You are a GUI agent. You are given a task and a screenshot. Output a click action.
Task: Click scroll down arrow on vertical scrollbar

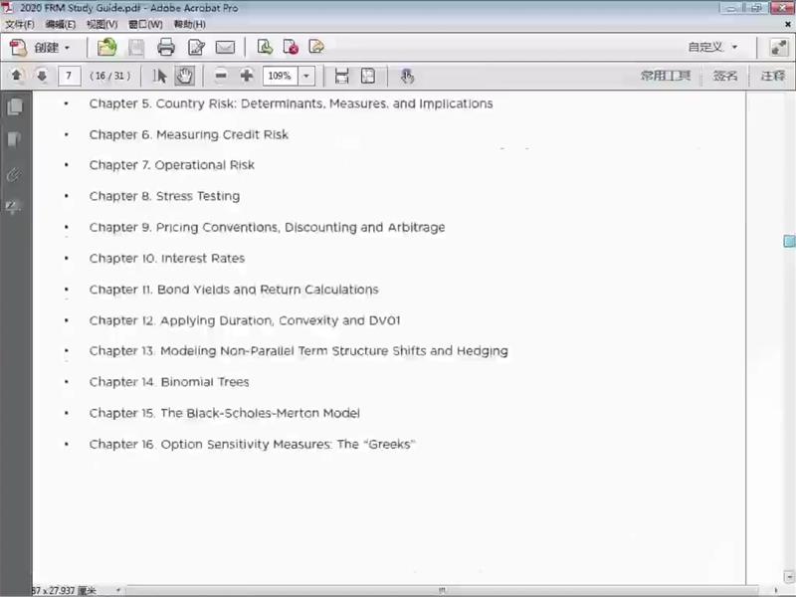tap(789, 576)
